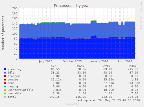Click the 'paging' legend label
The image size is (144, 107).
[x=13, y=87]
